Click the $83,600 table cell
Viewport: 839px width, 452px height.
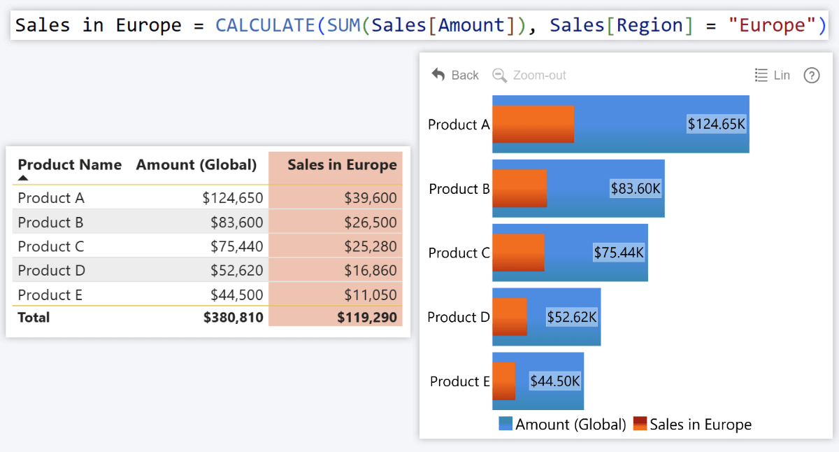click(x=237, y=223)
